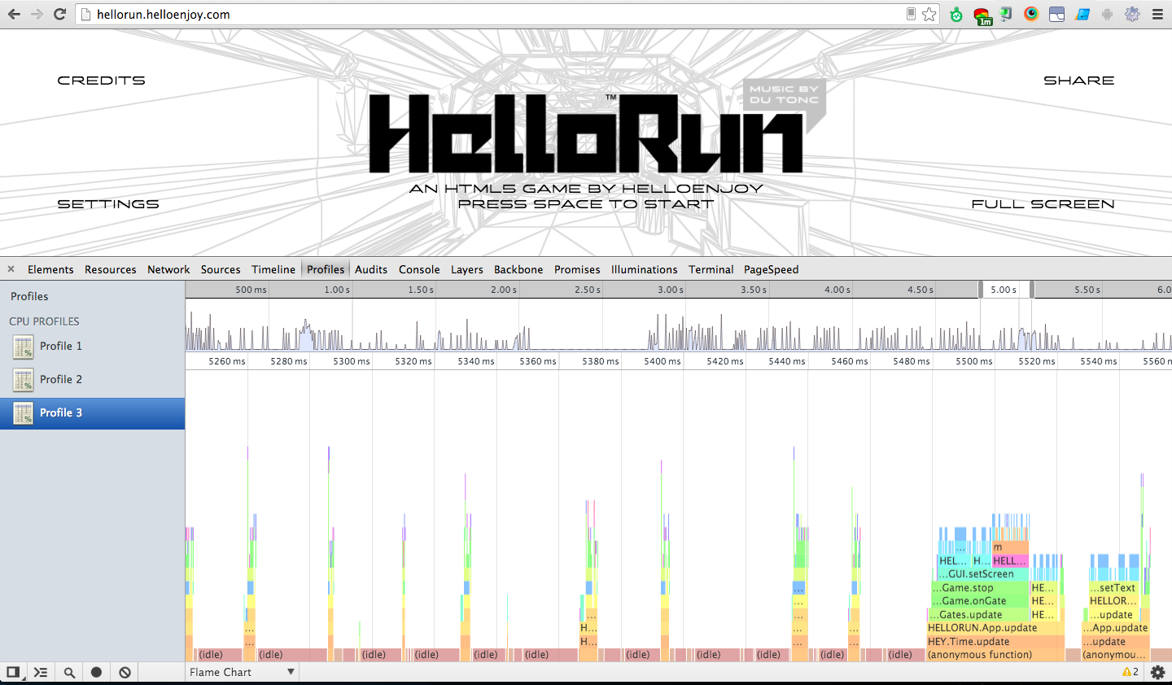Switch to the Timeline tab
The image size is (1172, 685).
(x=273, y=269)
